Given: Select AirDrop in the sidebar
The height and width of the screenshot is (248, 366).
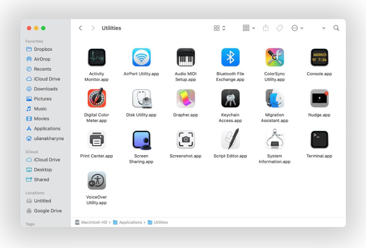Looking at the screenshot, I should [40, 59].
